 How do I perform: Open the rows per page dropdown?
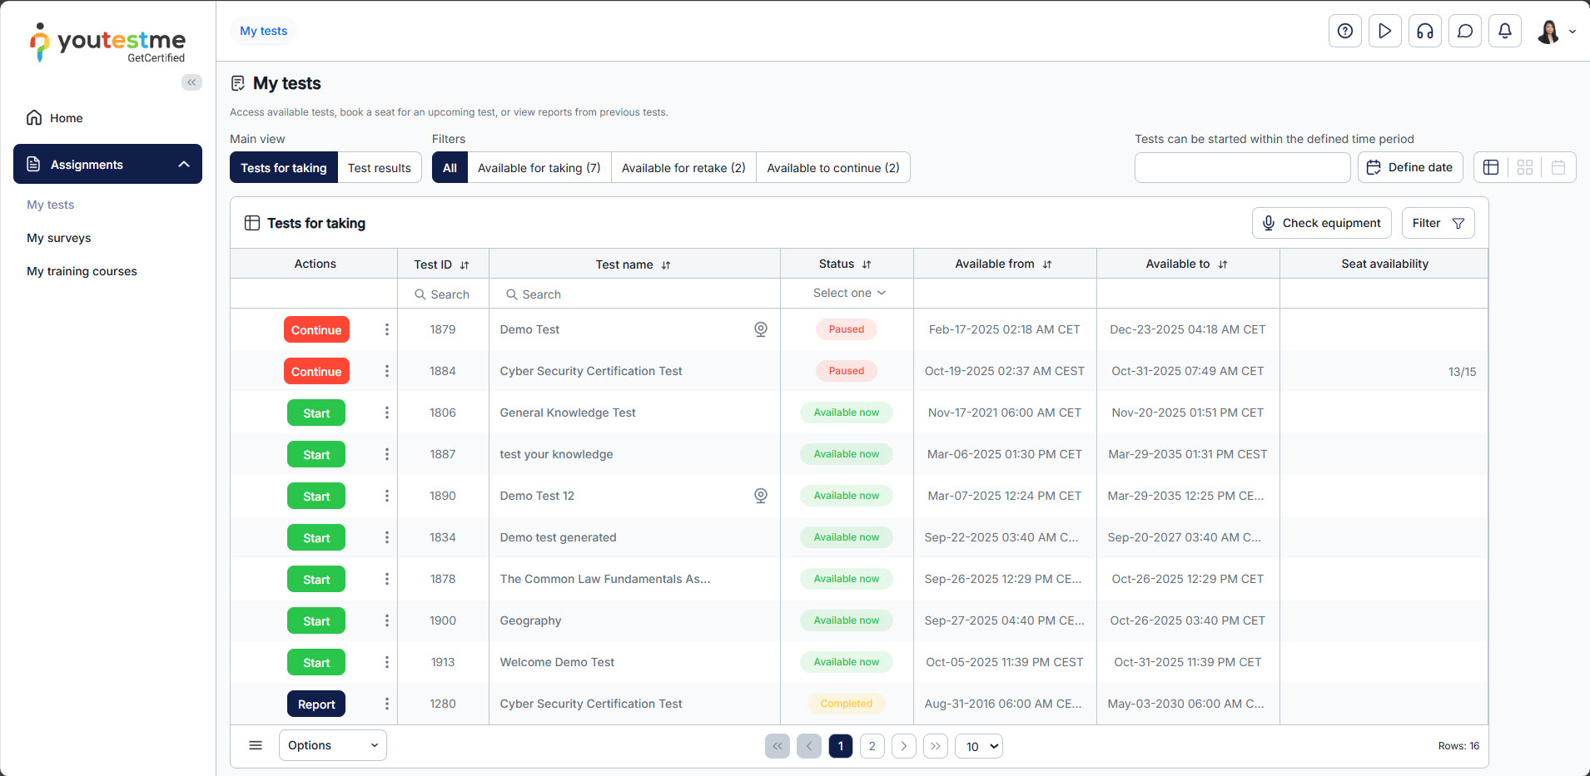[x=979, y=746]
